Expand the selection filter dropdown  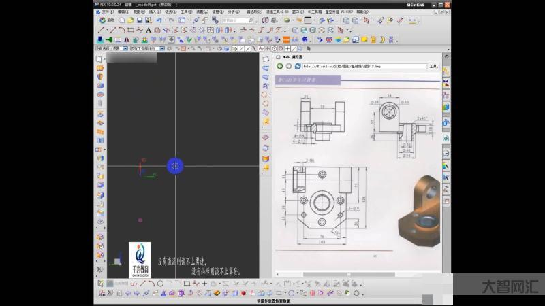pyautogui.click(x=123, y=49)
